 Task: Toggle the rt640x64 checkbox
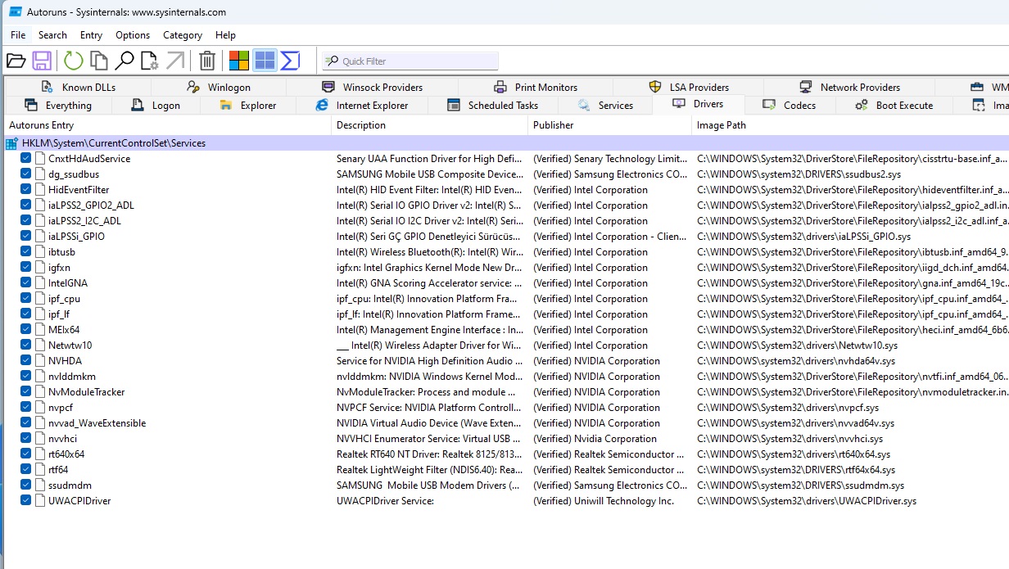pyautogui.click(x=26, y=454)
